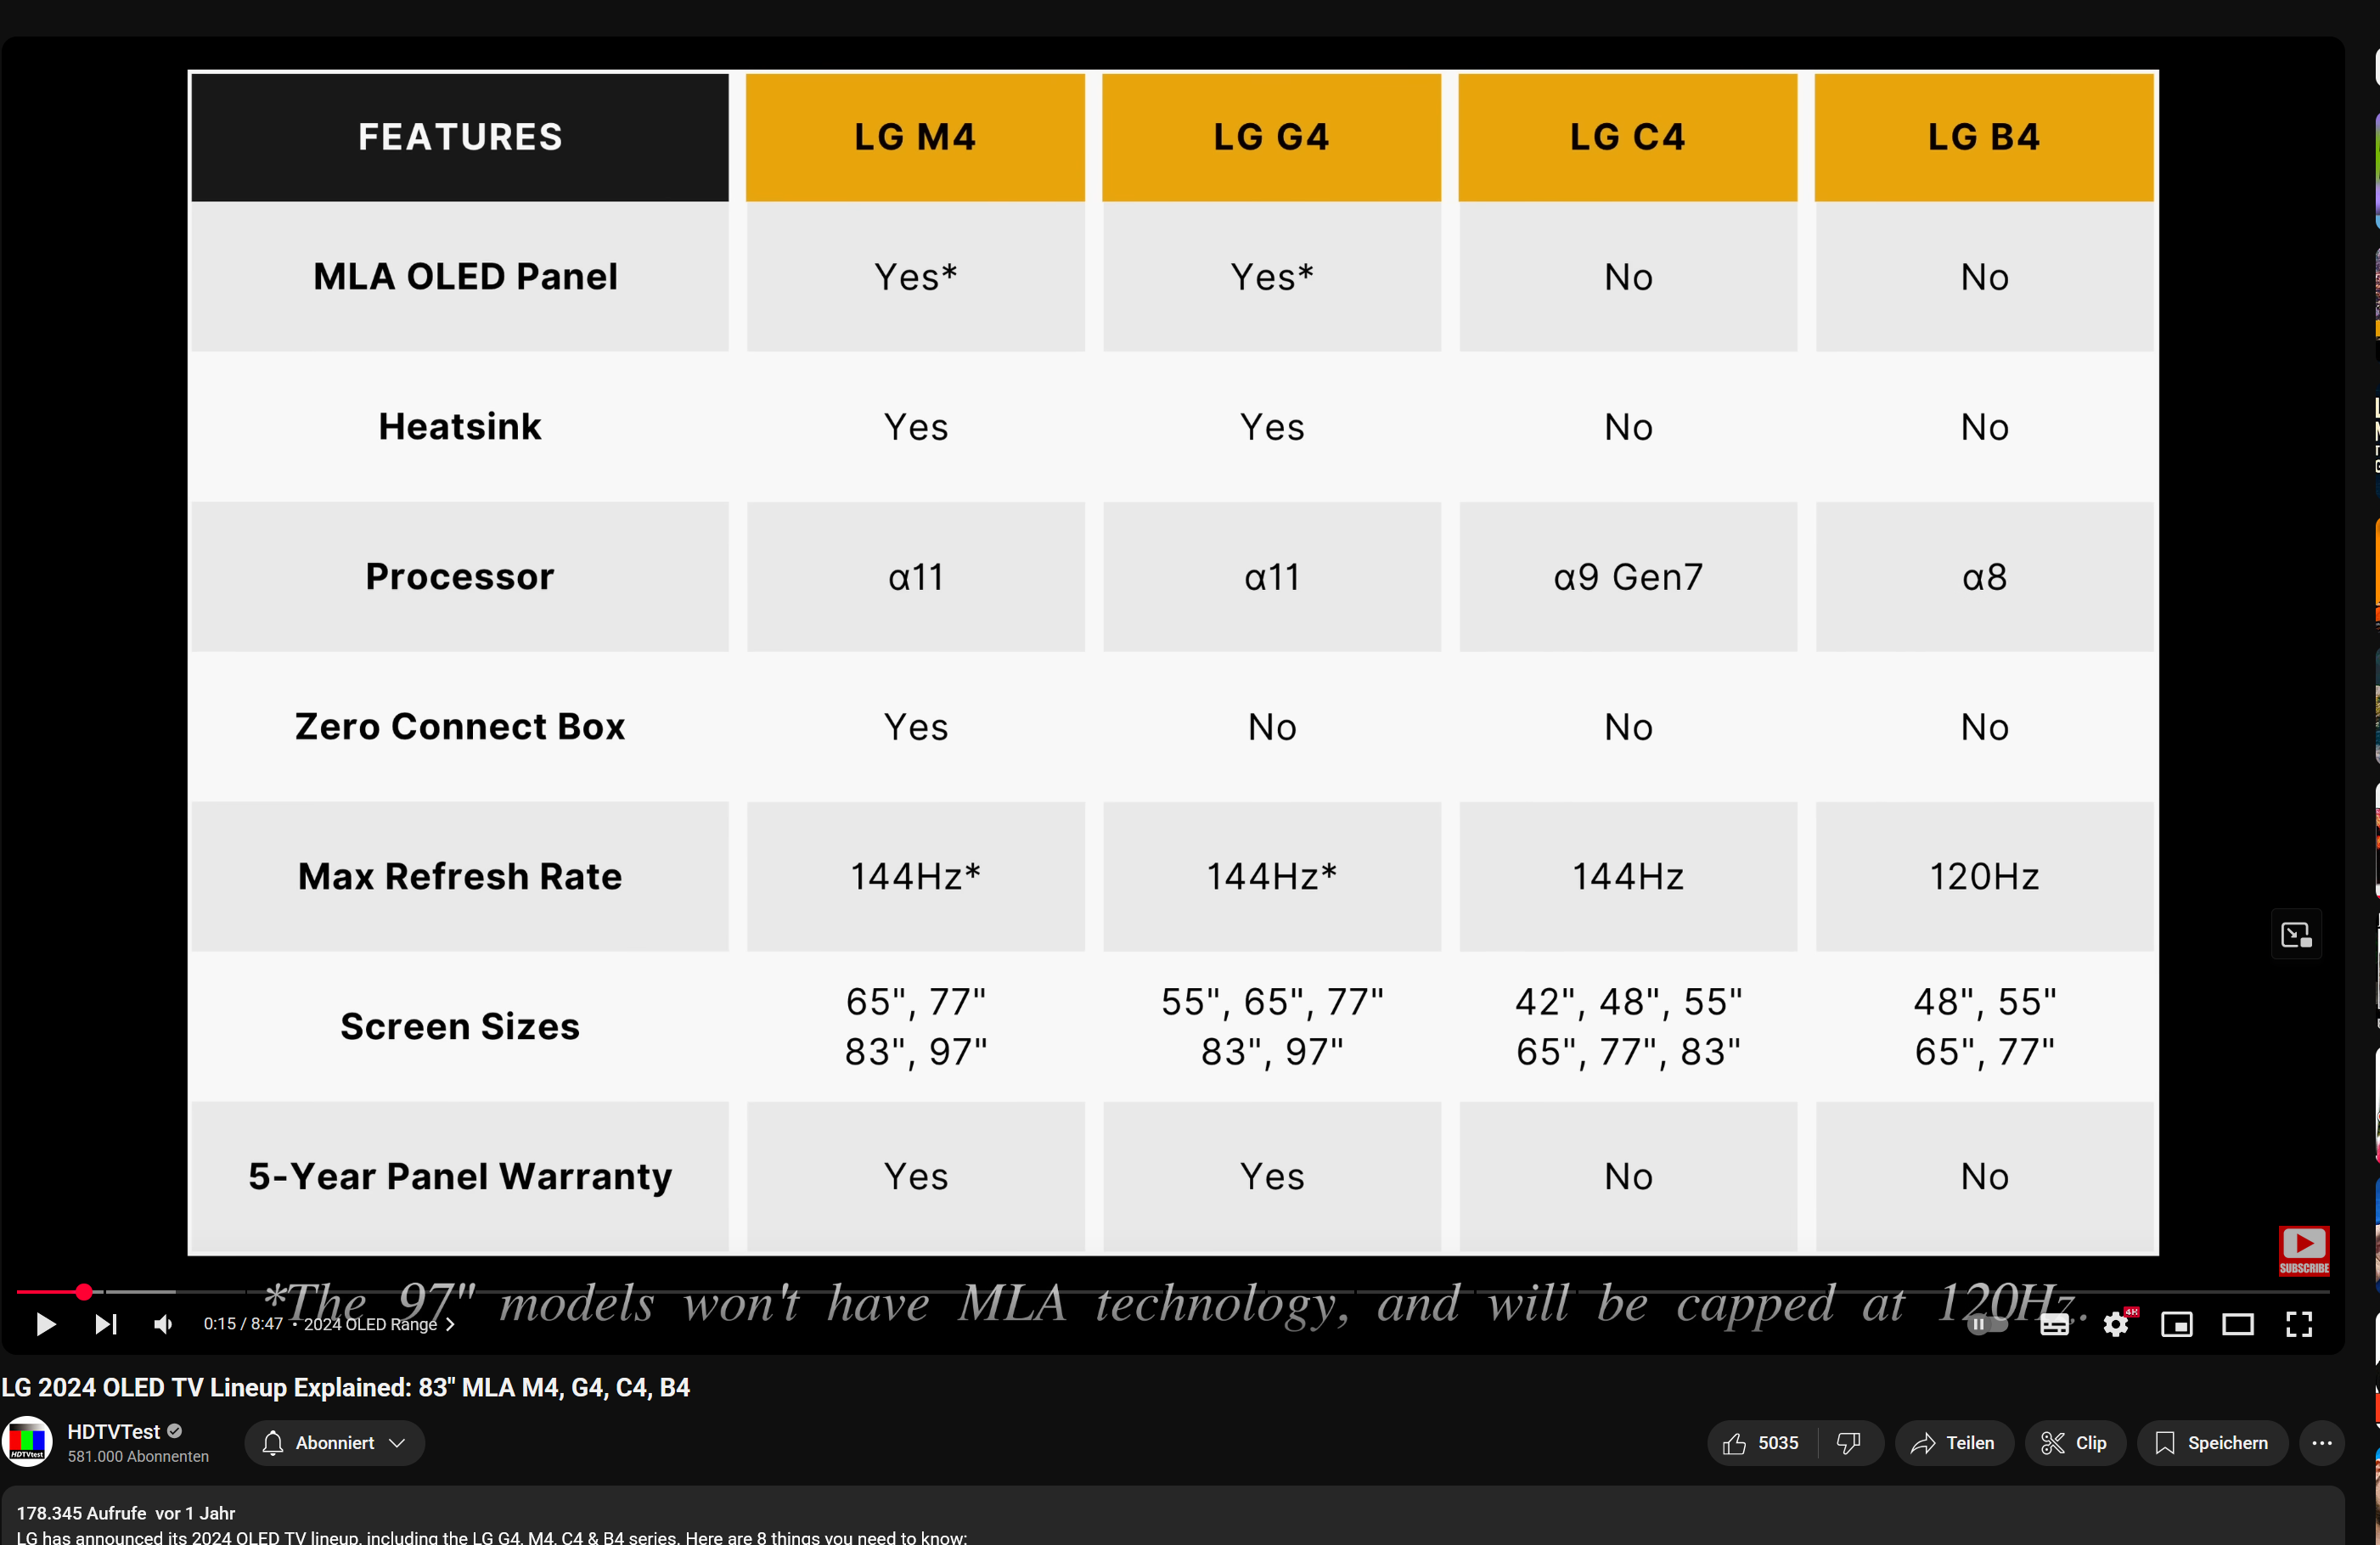Screen dimensions: 2380x1545
Task: Create a Clip from video
Action: 2074,1443
